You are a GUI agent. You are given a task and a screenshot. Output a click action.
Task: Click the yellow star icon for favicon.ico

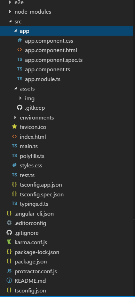pos(14,127)
